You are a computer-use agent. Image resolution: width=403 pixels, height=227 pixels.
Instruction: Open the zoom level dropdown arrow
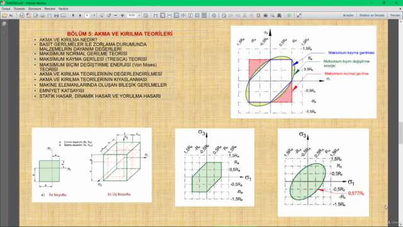139,15
